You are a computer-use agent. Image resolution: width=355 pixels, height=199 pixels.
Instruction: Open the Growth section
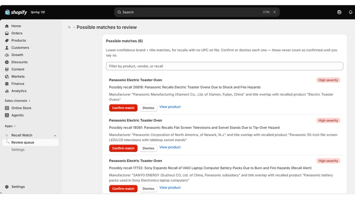(x=17, y=55)
